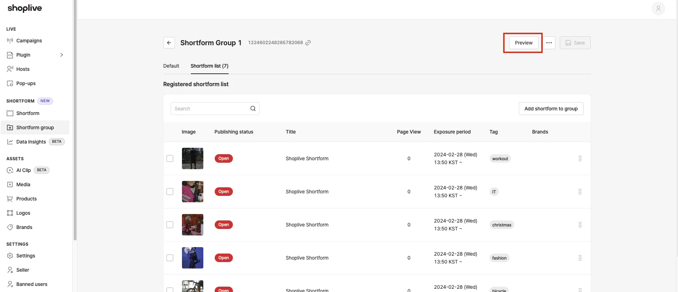Switch to the Default tab
This screenshot has width=678, height=292.
[171, 66]
